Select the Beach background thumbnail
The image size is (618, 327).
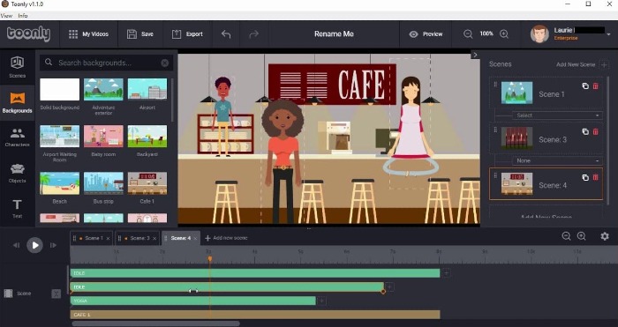(x=59, y=183)
